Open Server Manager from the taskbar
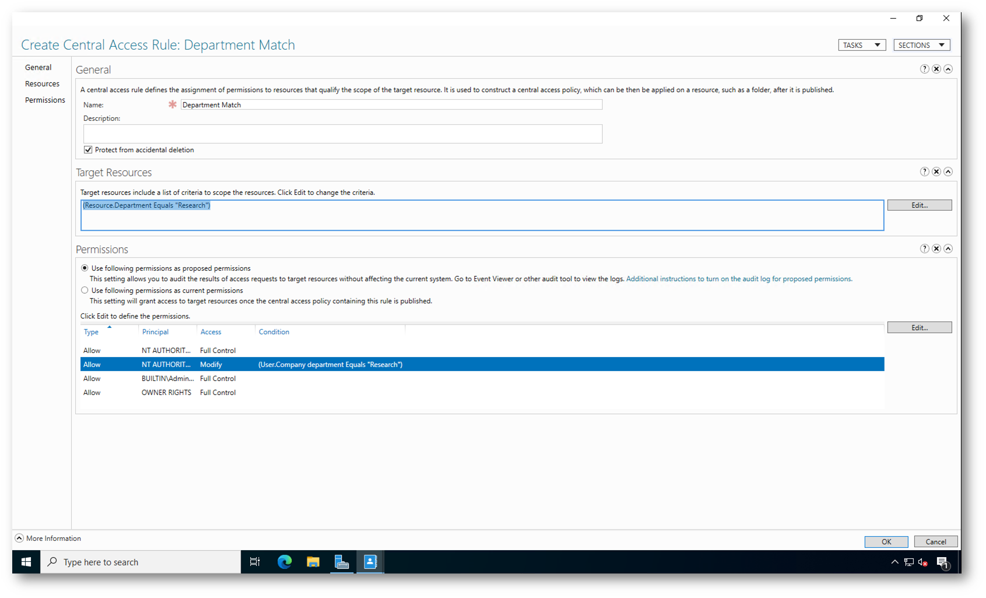This screenshot has height=598, width=986. tap(342, 562)
